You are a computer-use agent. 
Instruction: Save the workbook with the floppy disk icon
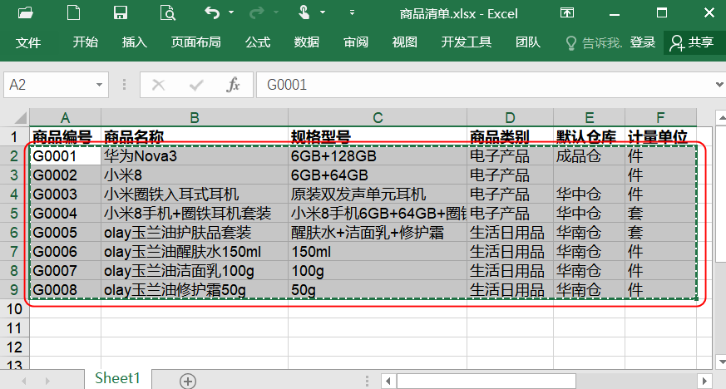[121, 13]
